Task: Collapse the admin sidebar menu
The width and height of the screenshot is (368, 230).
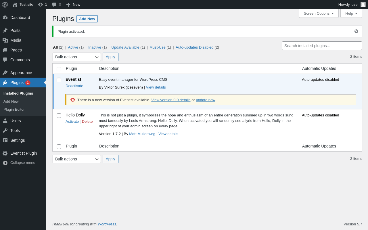Action: click(x=22, y=163)
